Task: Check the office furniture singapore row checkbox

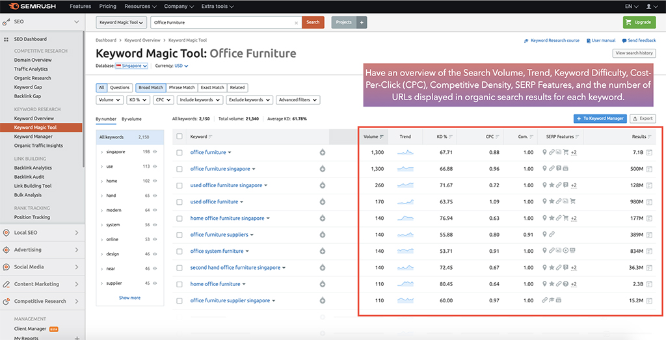Action: click(x=180, y=169)
